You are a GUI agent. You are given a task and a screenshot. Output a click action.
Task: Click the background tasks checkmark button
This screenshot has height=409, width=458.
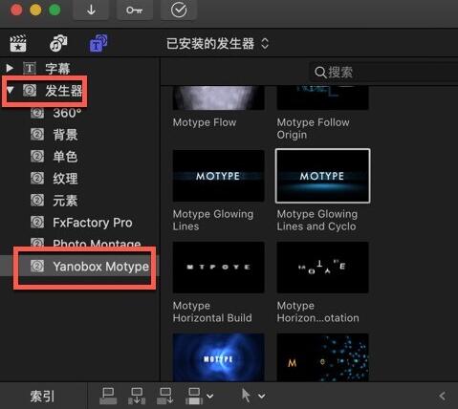click(179, 11)
